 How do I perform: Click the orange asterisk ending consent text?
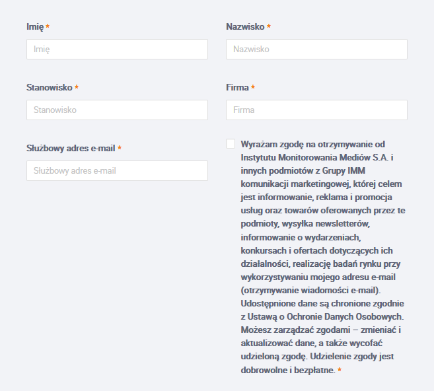click(340, 370)
